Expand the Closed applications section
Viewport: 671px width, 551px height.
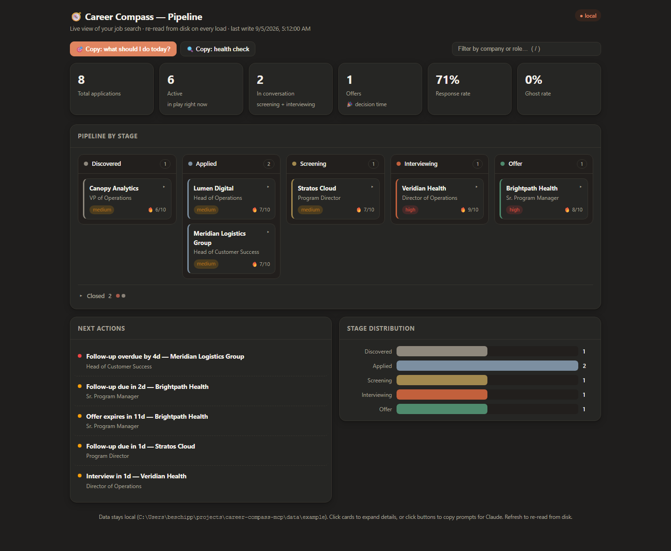(102, 296)
